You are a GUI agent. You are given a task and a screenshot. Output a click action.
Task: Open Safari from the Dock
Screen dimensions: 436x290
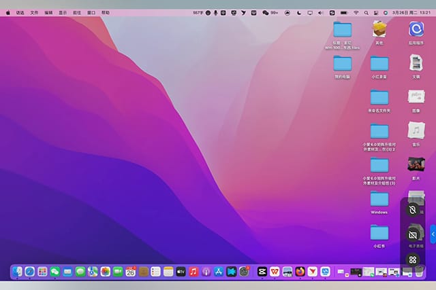[30, 272]
